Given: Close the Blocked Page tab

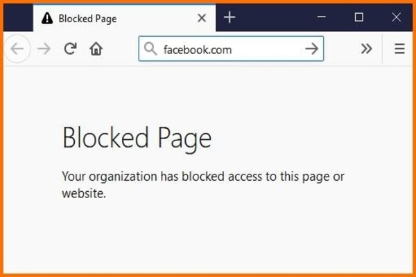Looking at the screenshot, I should click(x=202, y=18).
